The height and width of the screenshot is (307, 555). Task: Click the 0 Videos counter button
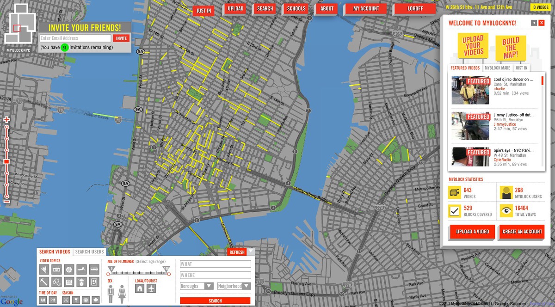(541, 7)
